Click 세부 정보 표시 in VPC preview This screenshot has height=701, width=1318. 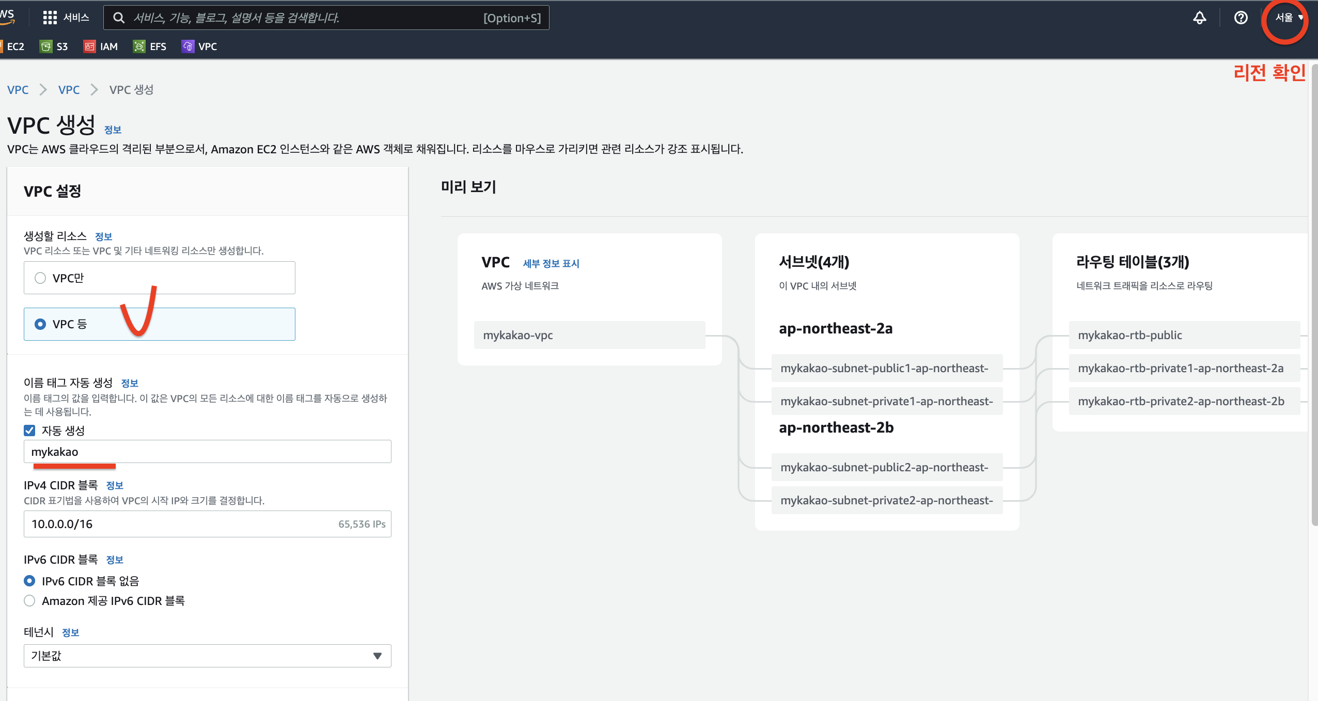[x=551, y=263]
